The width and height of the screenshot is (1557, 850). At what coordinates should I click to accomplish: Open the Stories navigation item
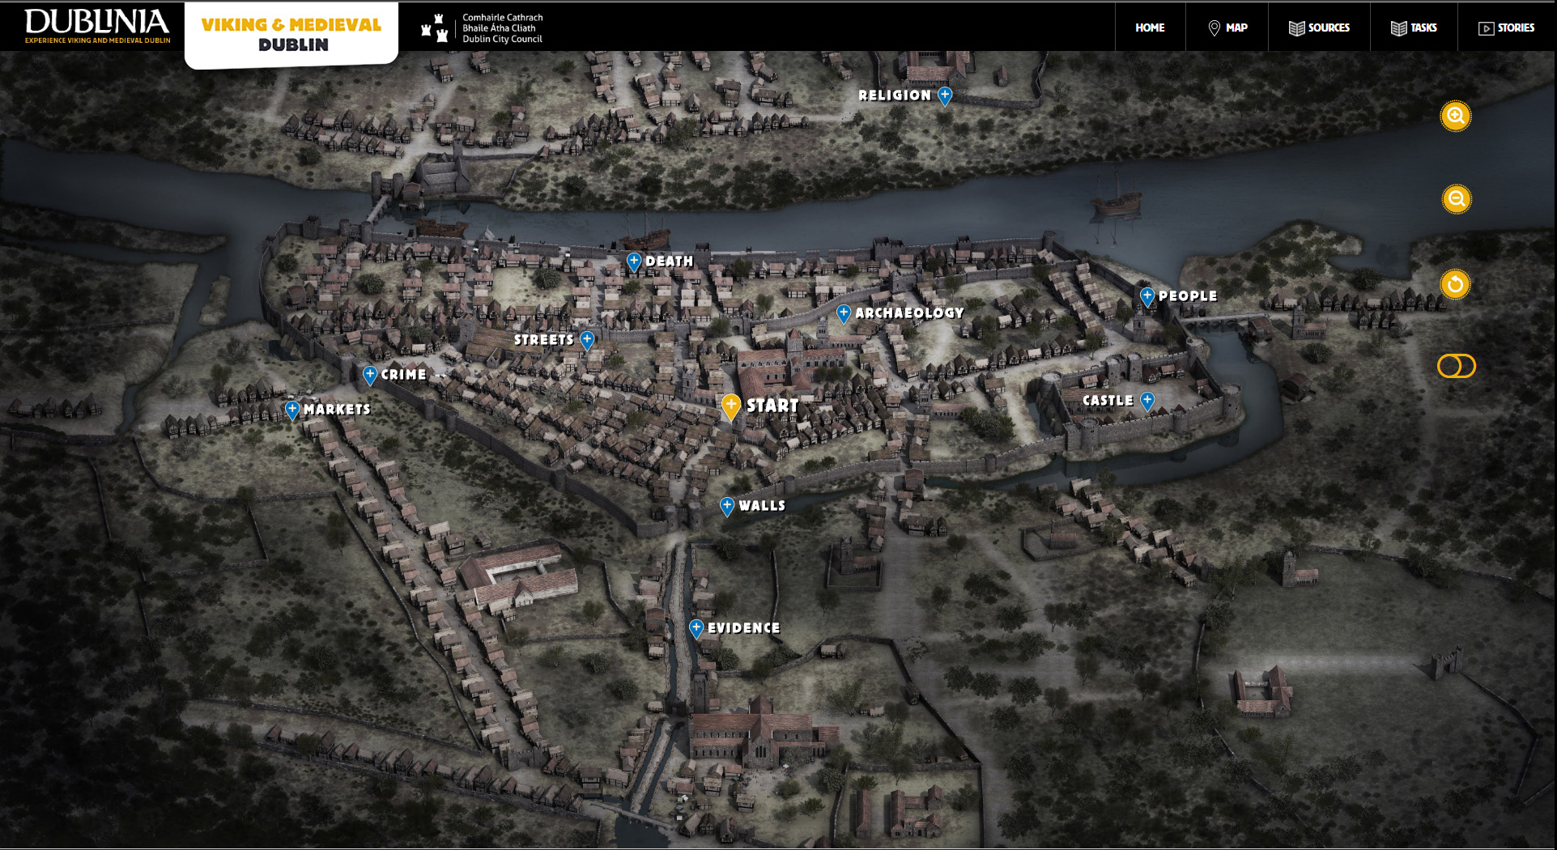tap(1506, 28)
